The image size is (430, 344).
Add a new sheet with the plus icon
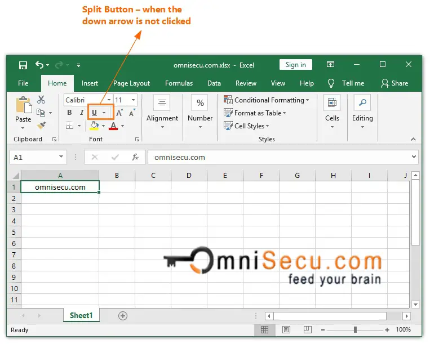click(123, 316)
